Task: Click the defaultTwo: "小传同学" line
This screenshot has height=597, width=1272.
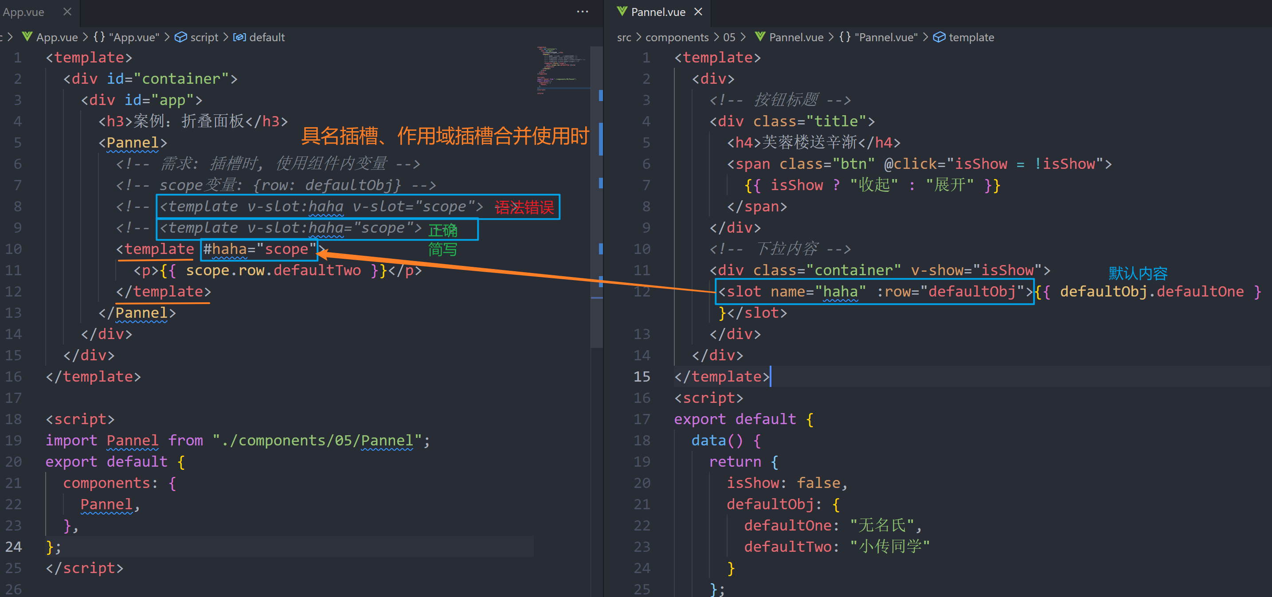Action: 837,546
